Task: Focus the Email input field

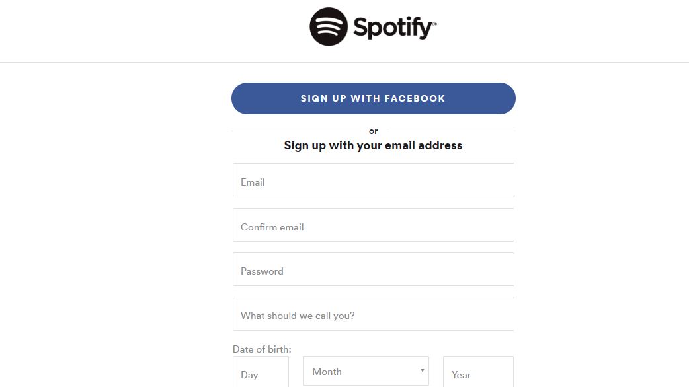Action: click(373, 180)
